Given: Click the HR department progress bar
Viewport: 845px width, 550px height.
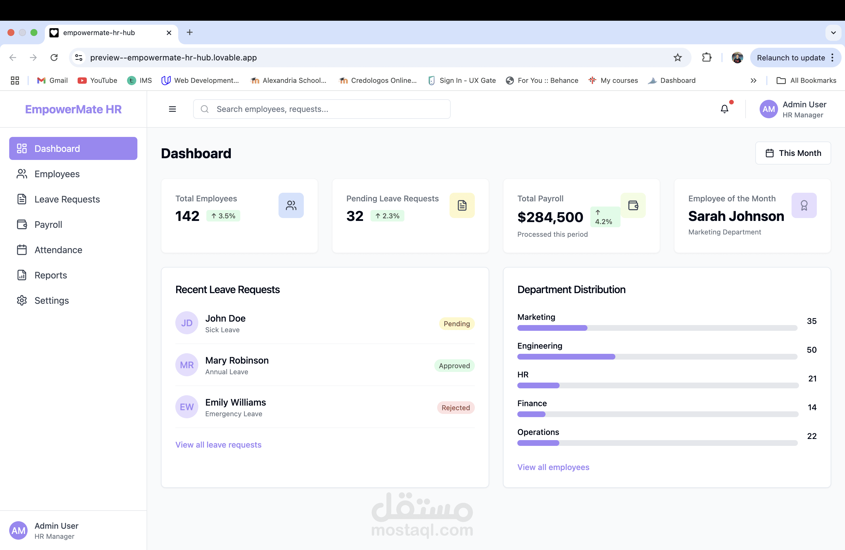Looking at the screenshot, I should tap(657, 385).
